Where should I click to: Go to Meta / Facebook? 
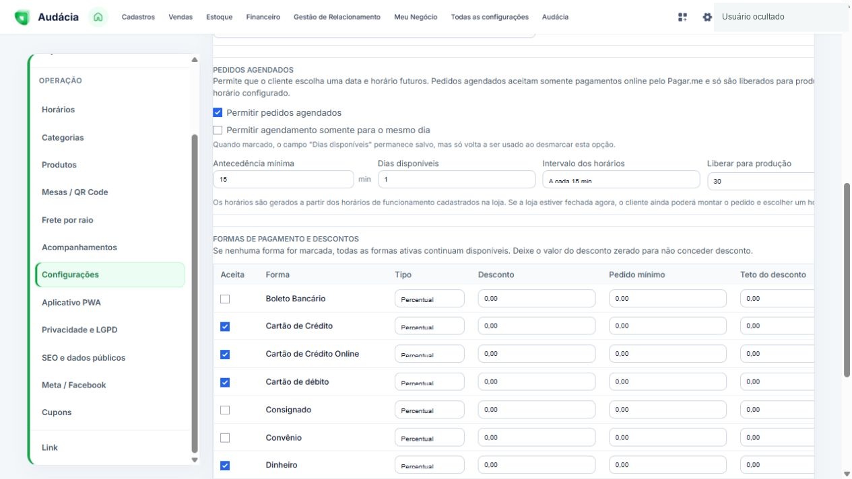(x=110, y=385)
